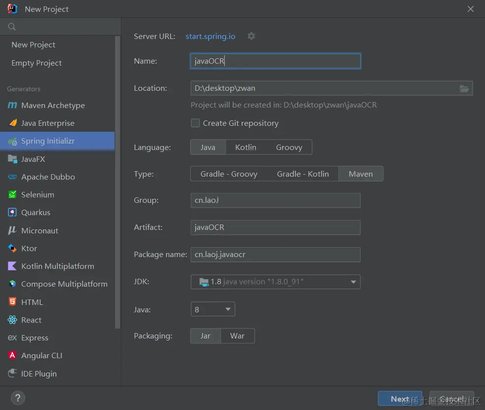Click the Express ex icon
Screen dimensions: 485x410
(x=12, y=337)
